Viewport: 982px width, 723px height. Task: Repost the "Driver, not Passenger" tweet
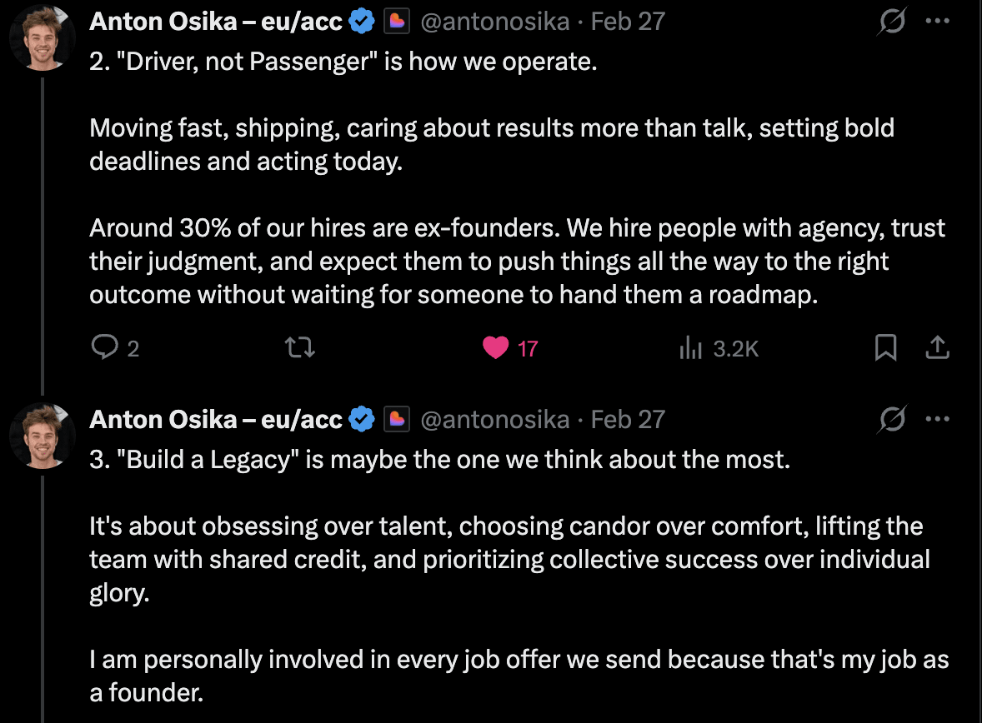(300, 347)
